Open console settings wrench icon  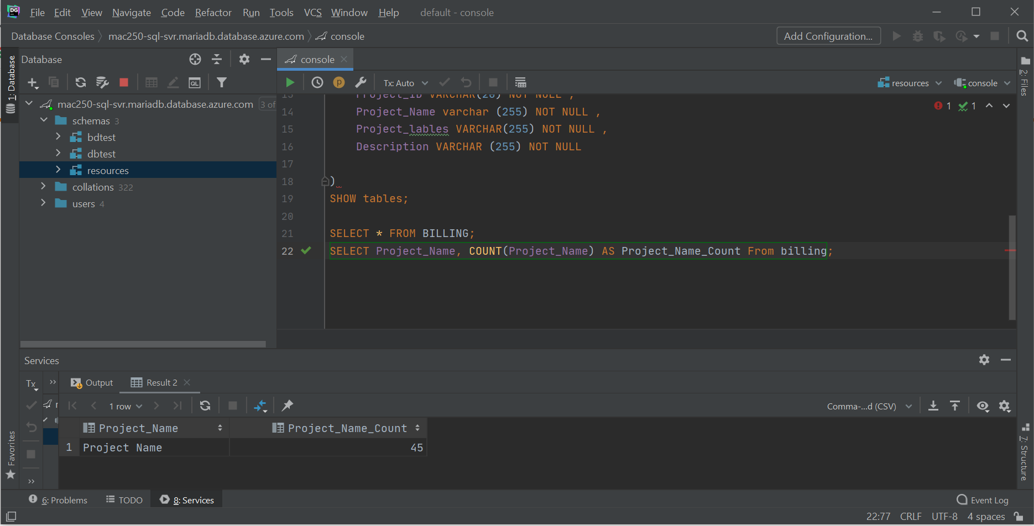(x=361, y=83)
